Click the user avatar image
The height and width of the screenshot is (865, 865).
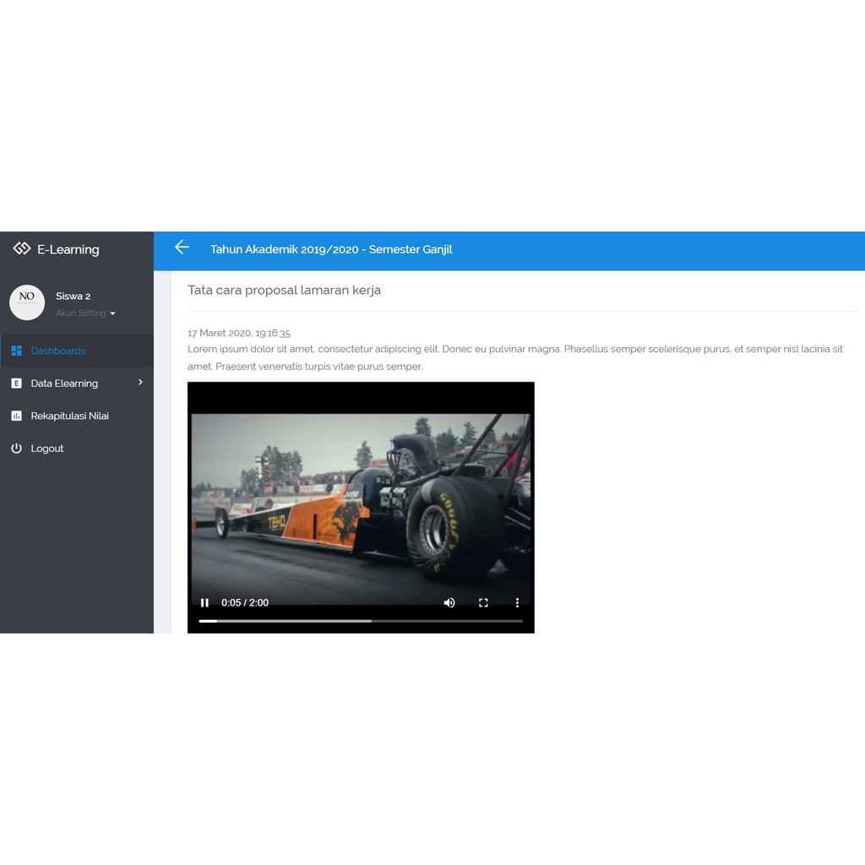[27, 302]
